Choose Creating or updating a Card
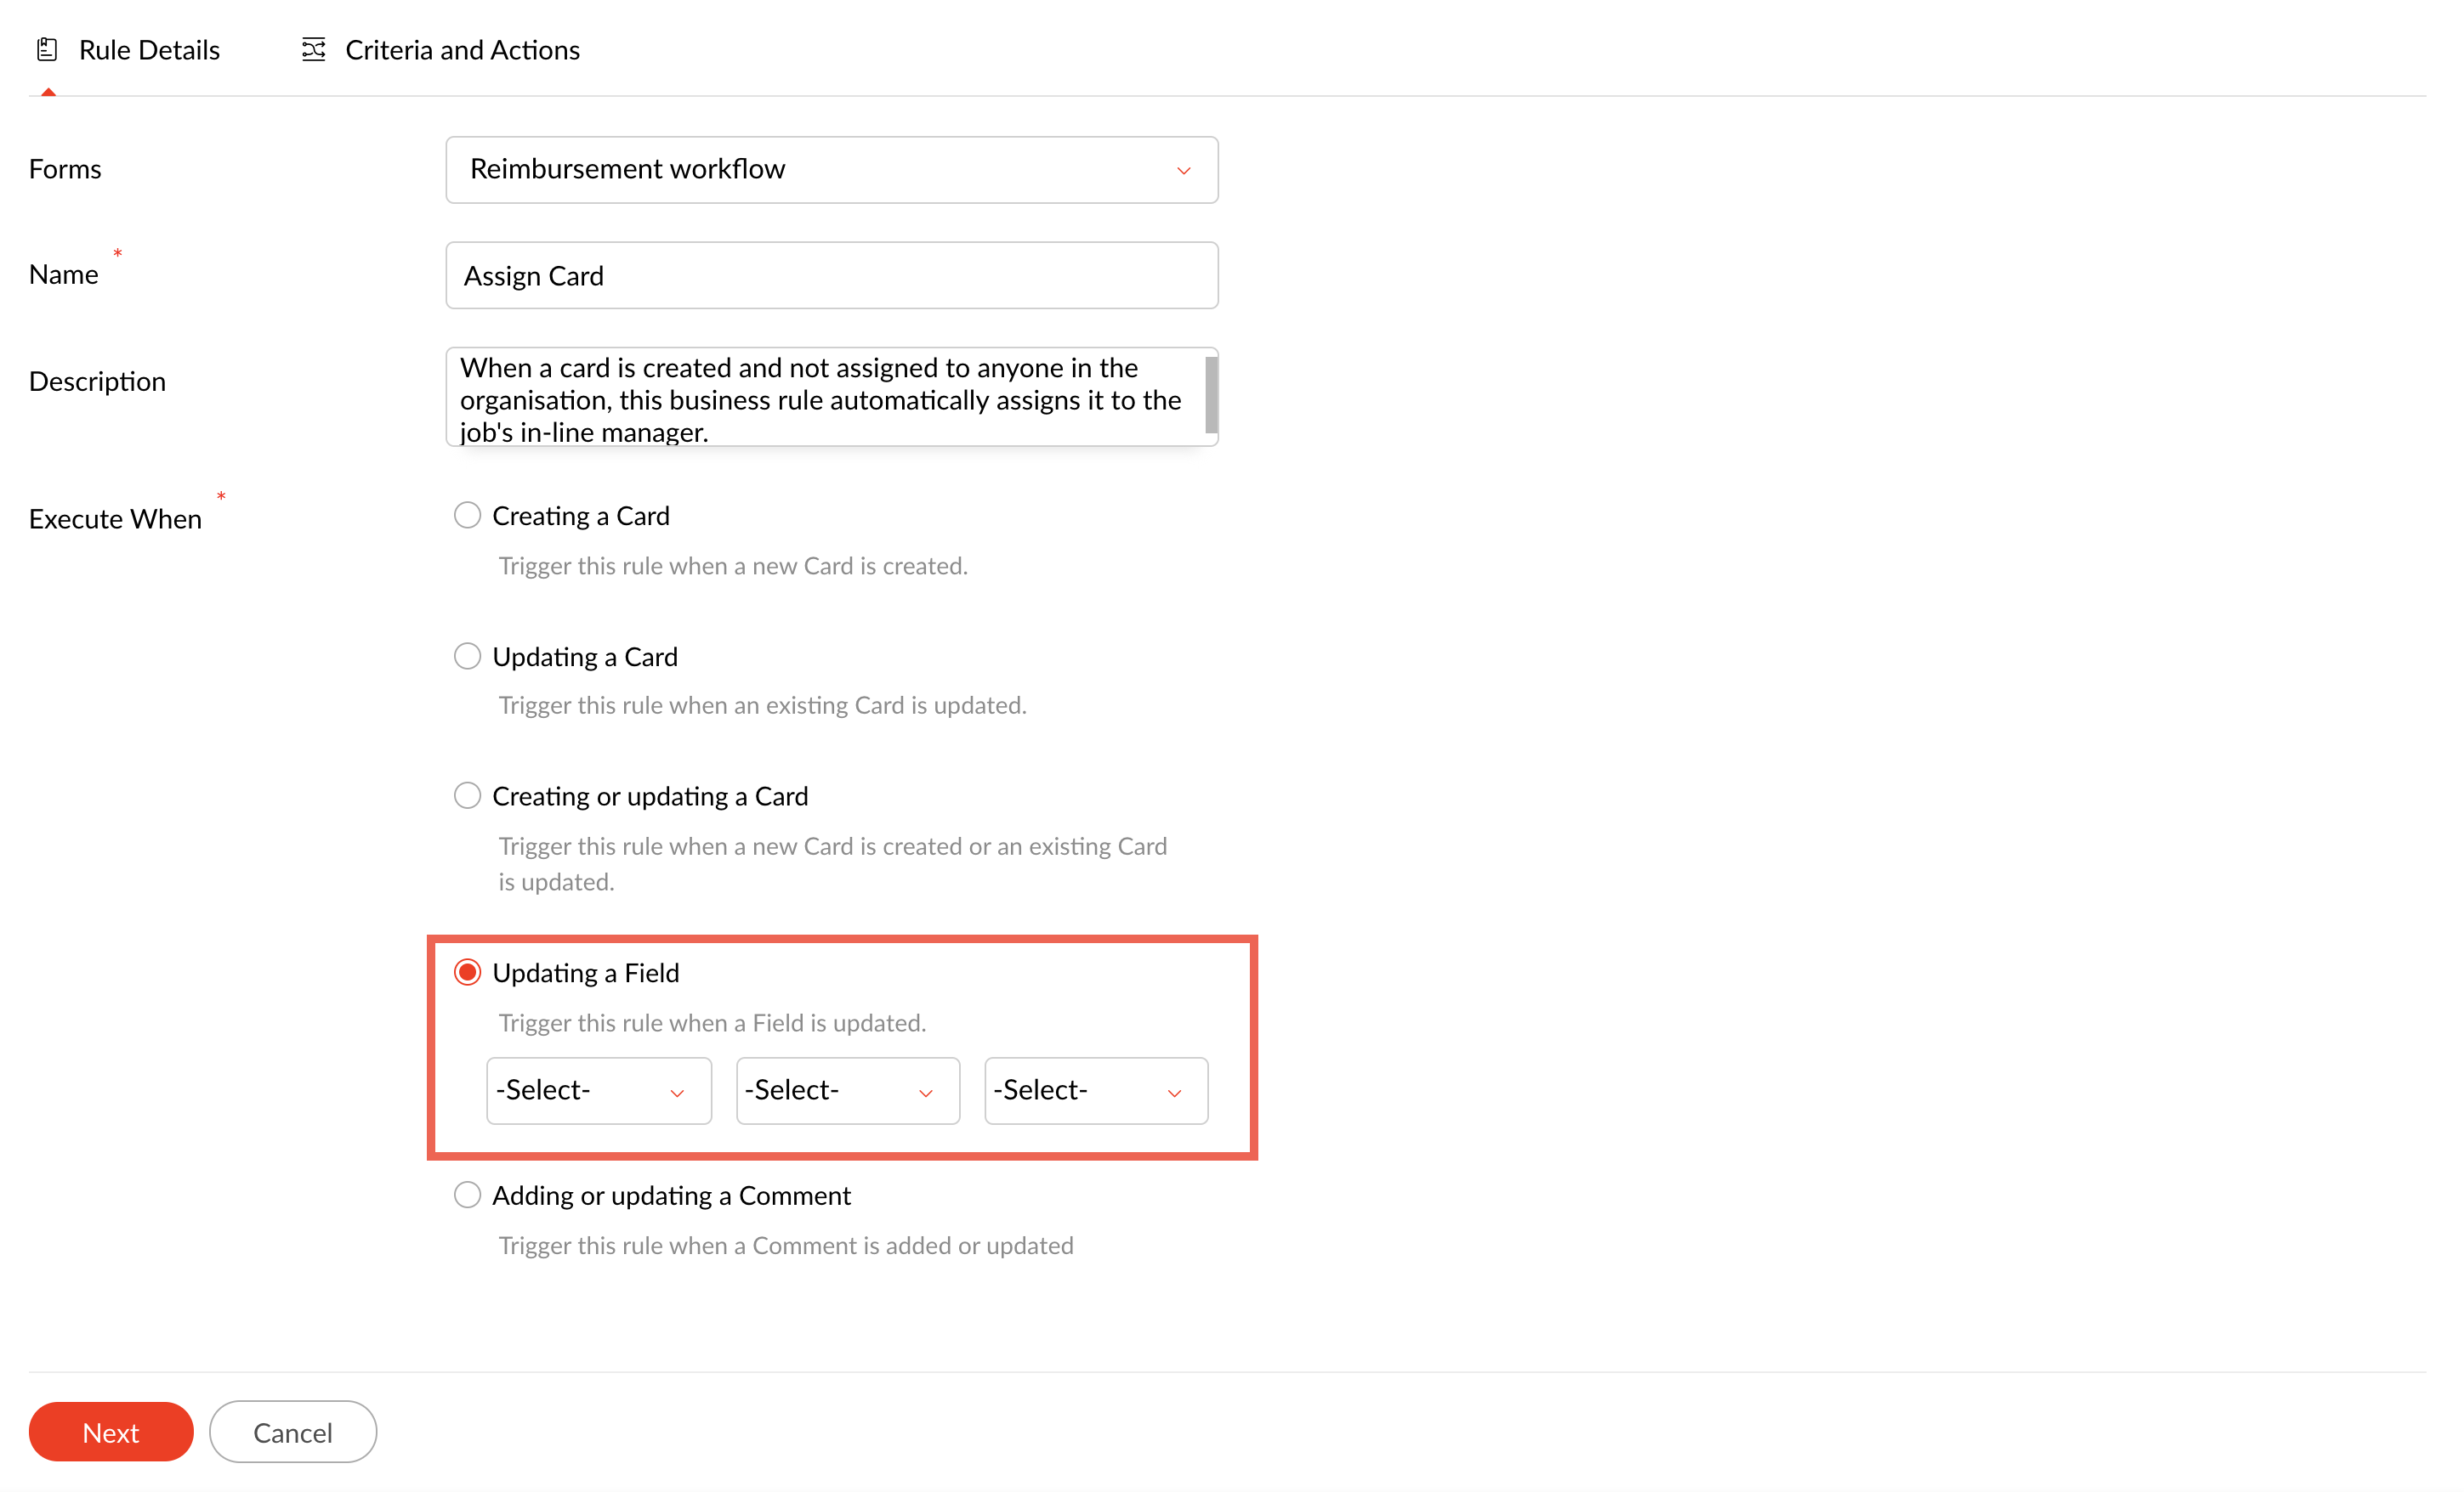Screen dimensions: 2464x1492 point(467,795)
